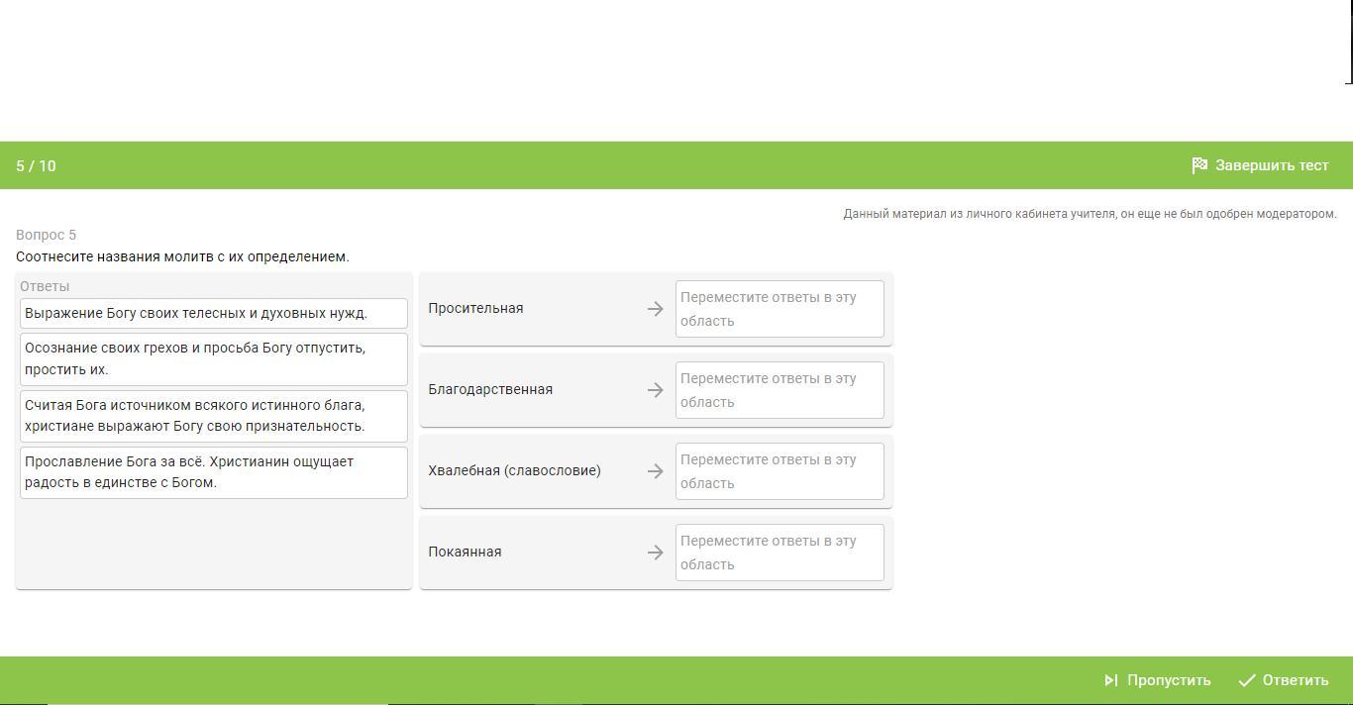
Task: Click the checkmark icon next to Ответить
Action: (x=1247, y=680)
